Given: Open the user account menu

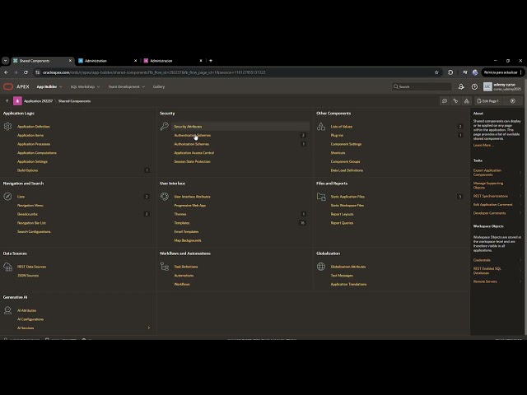Looking at the screenshot, I should tap(502, 86).
